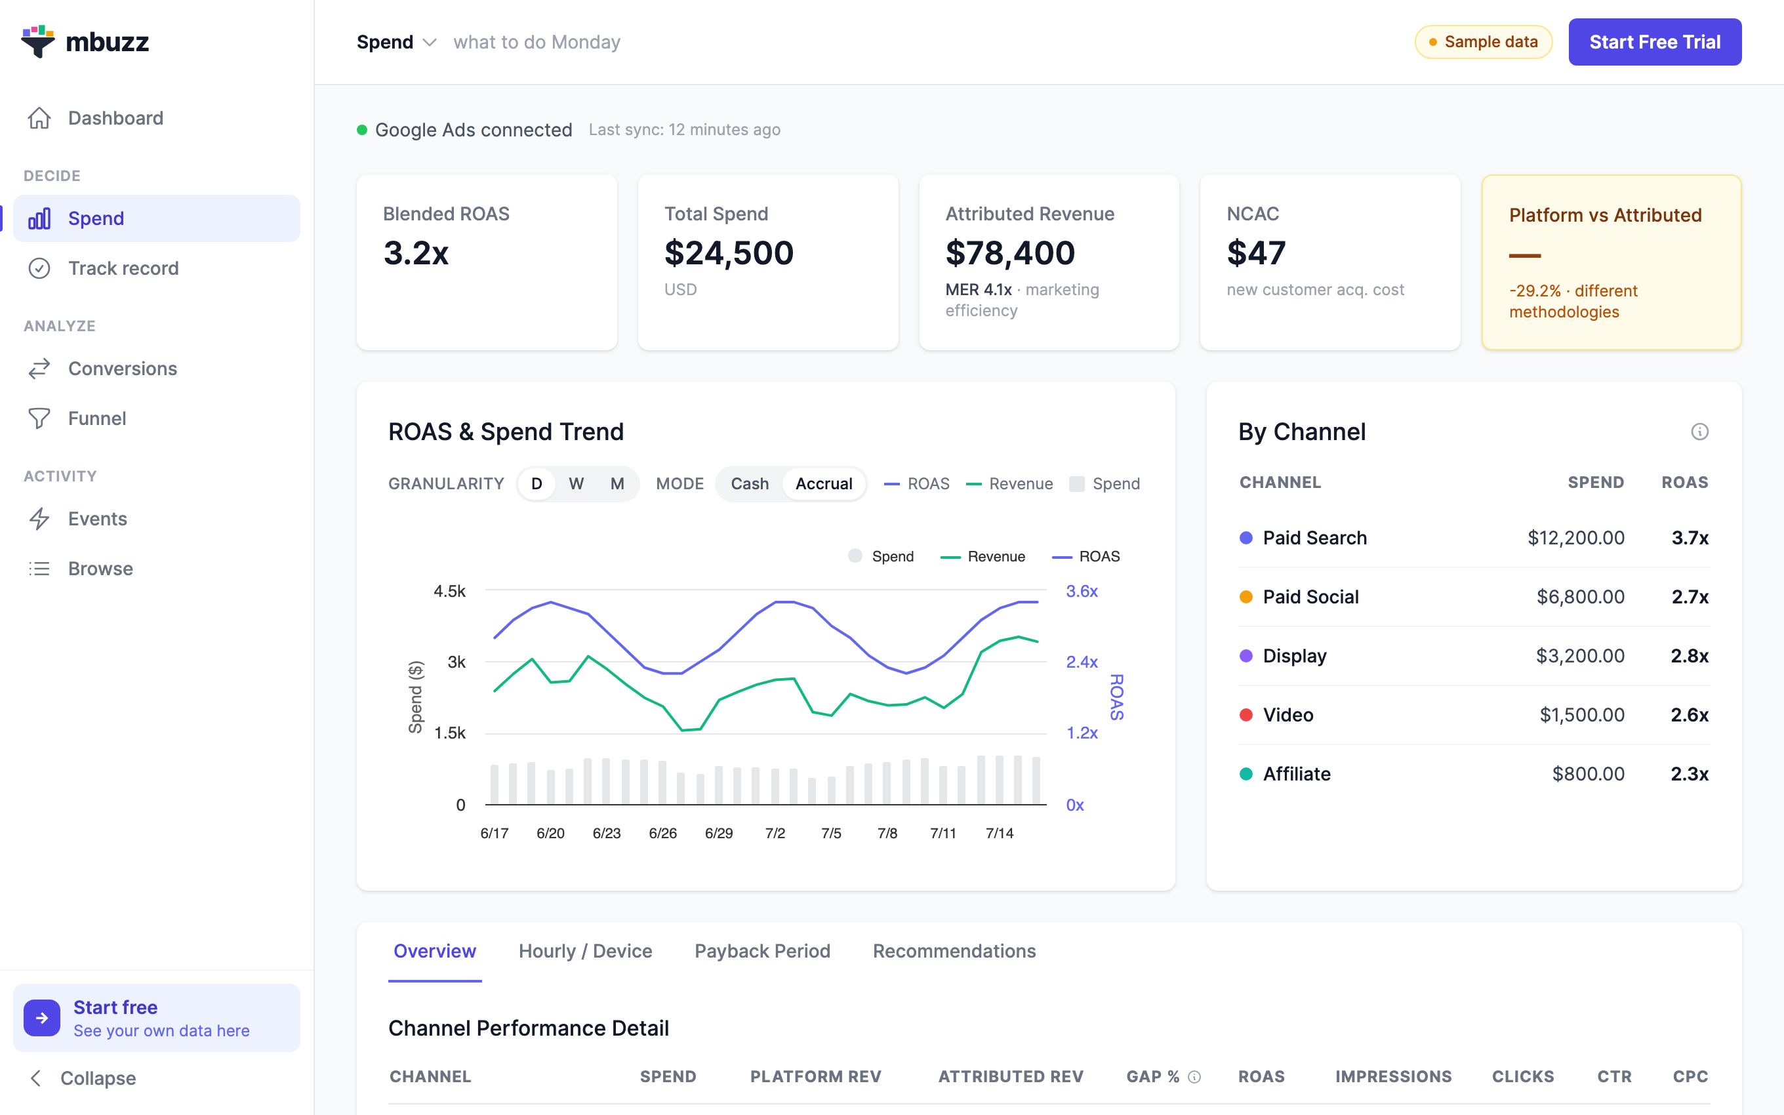Open the By Channel info icon
Image resolution: width=1784 pixels, height=1115 pixels.
[1699, 432]
